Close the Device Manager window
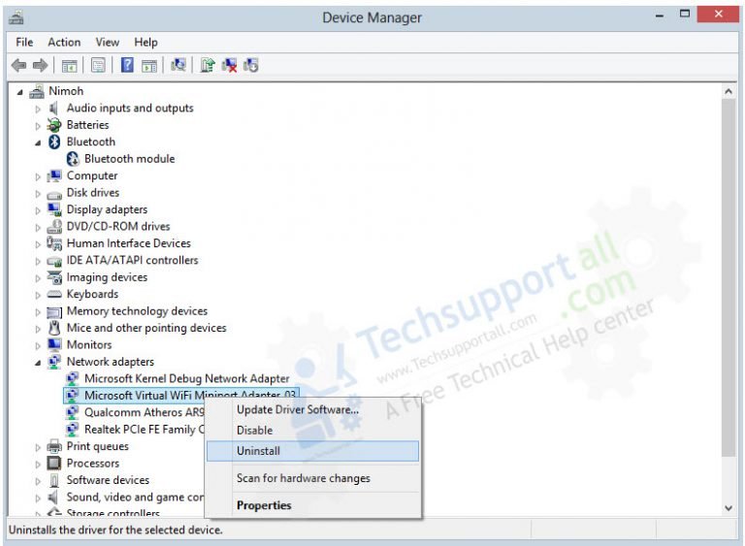 pyautogui.click(x=718, y=15)
